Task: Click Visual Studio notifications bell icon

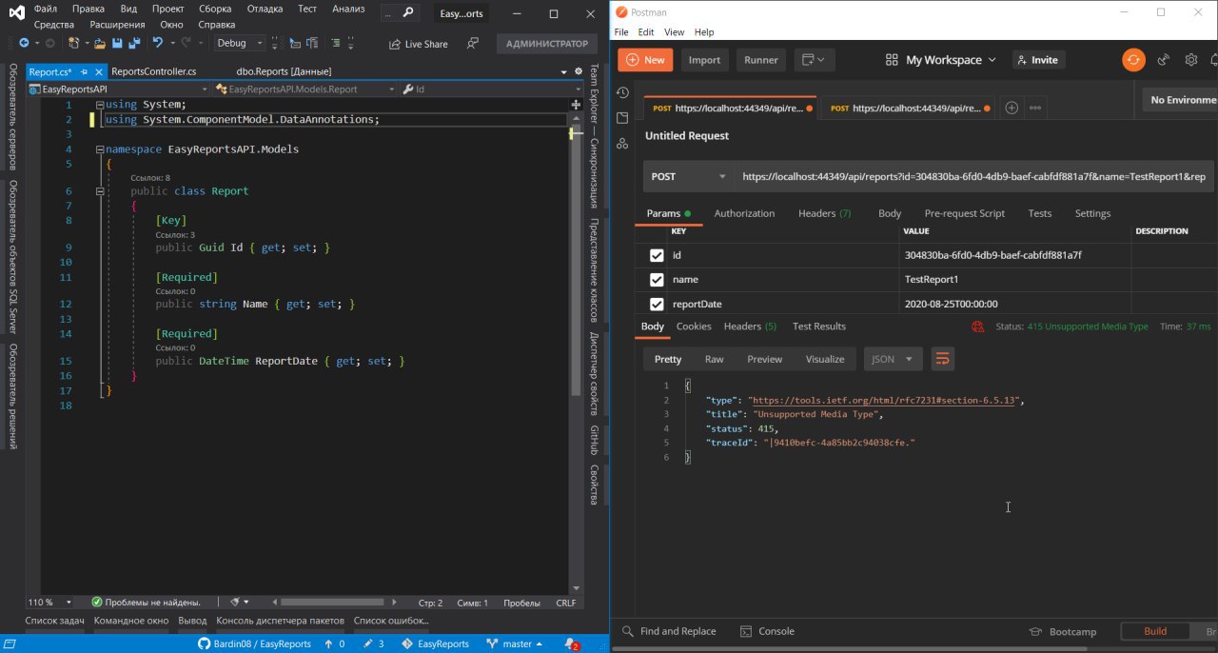Action: click(571, 643)
